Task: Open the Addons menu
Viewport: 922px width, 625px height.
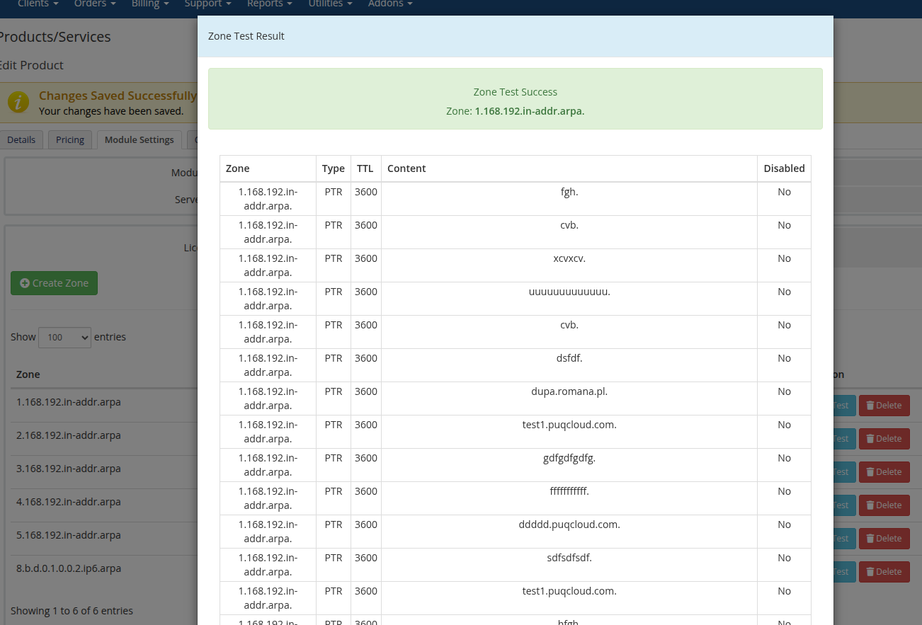Action: tap(389, 4)
